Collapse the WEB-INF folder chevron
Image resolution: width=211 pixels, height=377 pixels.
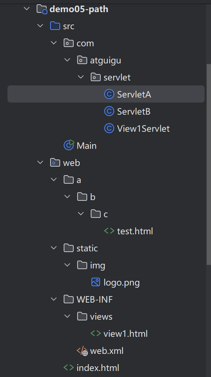click(54, 299)
